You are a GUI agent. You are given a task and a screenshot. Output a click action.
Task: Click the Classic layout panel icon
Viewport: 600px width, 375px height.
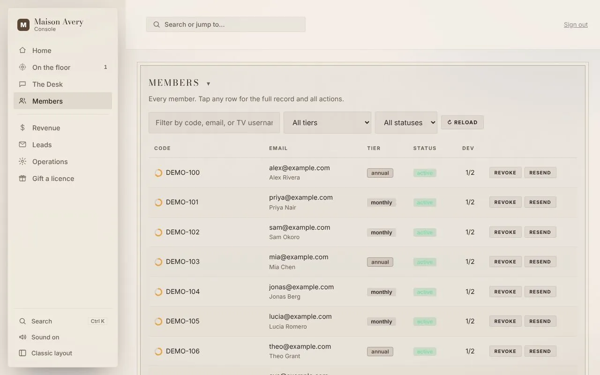22,353
